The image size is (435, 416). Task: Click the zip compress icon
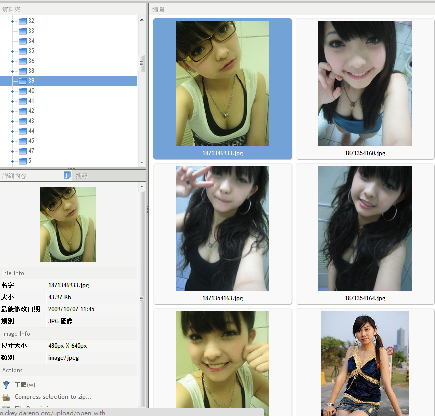pyautogui.click(x=6, y=397)
